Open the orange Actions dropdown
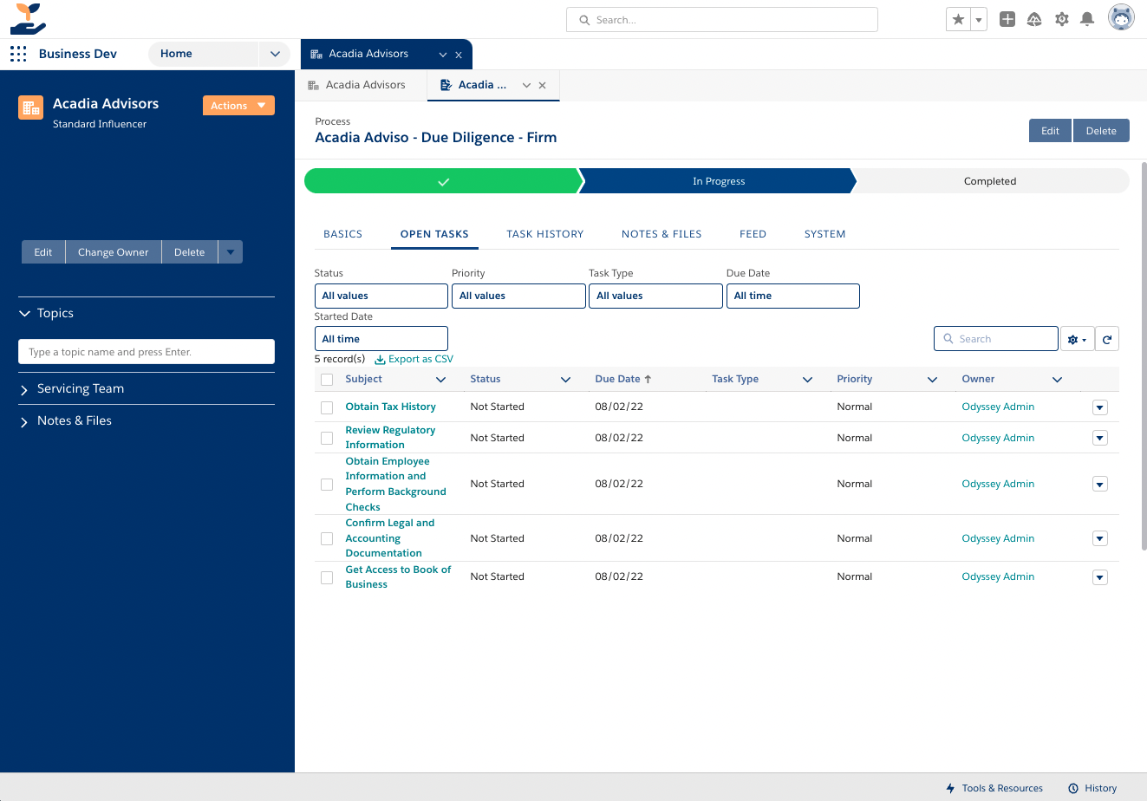The width and height of the screenshot is (1147, 801). (238, 105)
